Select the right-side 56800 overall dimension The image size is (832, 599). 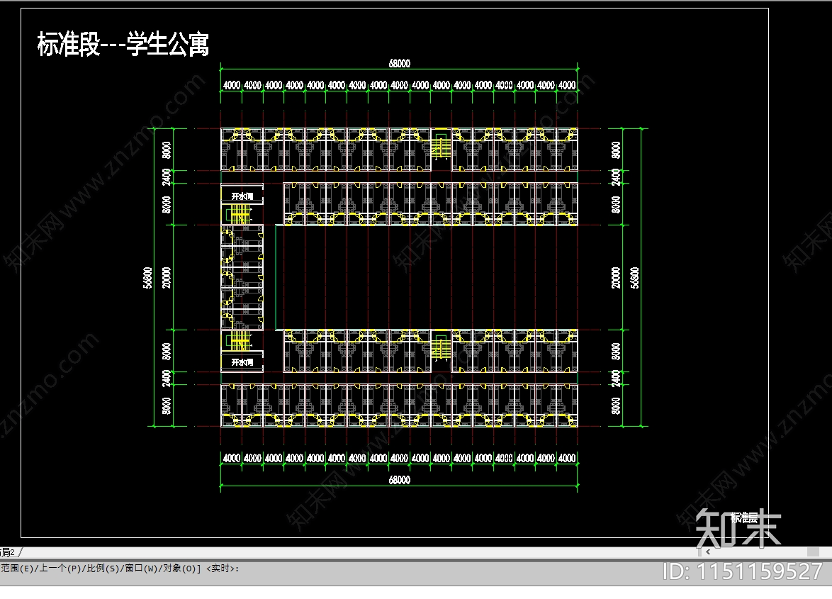click(634, 277)
